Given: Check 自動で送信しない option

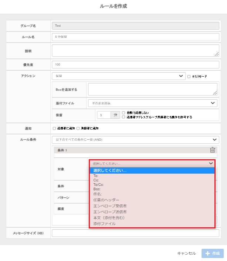Looking at the screenshot, I should [123, 113].
